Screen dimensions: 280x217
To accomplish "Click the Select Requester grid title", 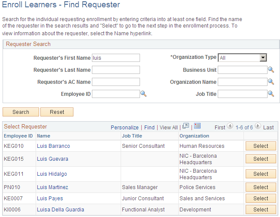I will point(25,127).
